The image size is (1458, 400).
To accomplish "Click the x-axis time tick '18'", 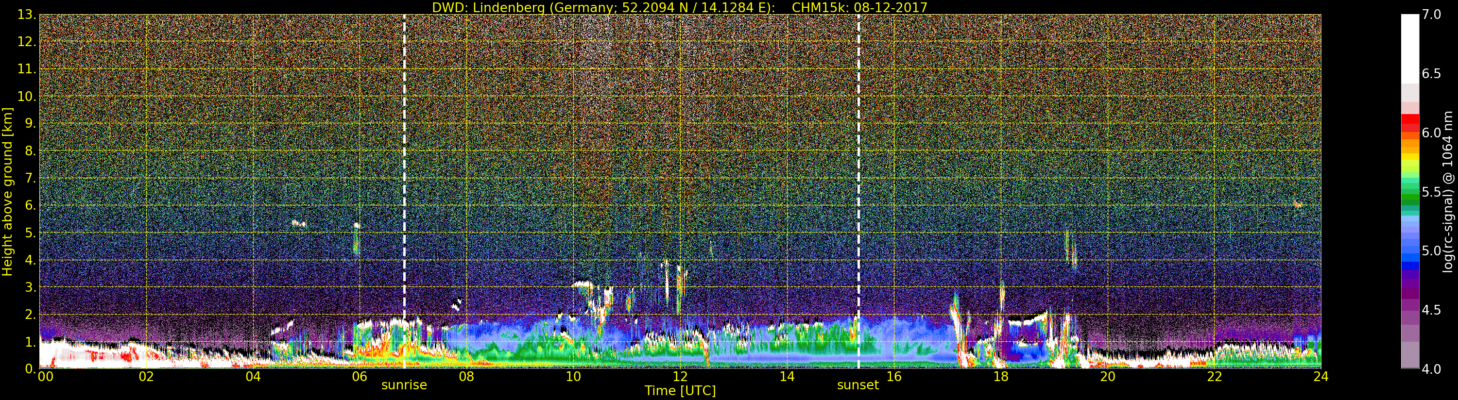I will coord(1001,376).
